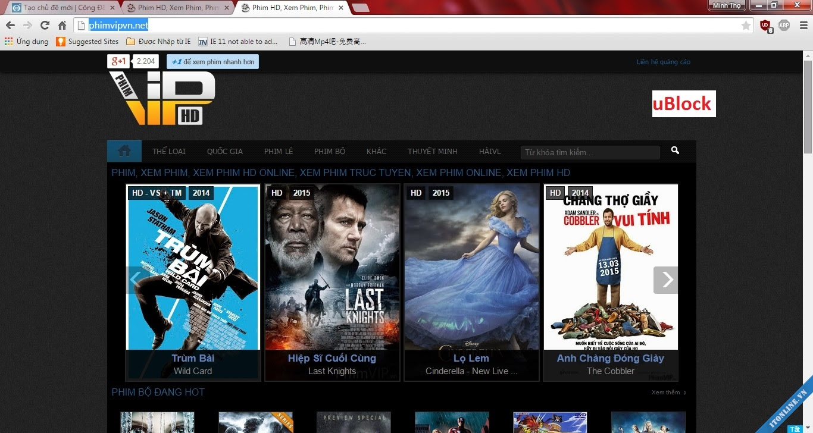Click the 'Anh Chàng Đóng Giày' movie title
The height and width of the screenshot is (433, 813).
click(611, 358)
